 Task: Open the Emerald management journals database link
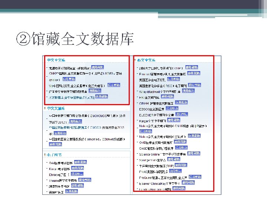point(162,74)
